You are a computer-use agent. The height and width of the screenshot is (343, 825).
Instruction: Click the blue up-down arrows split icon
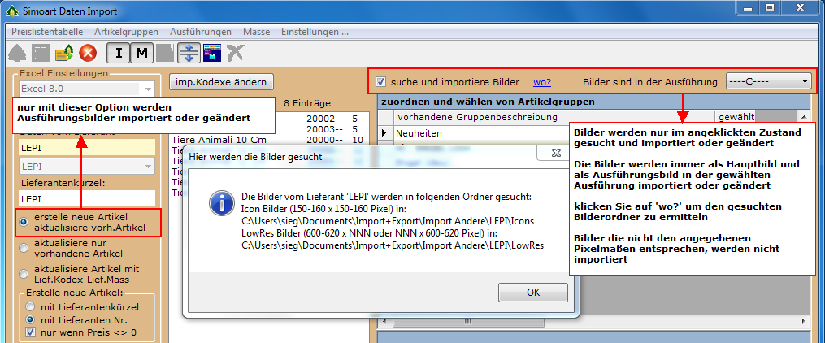click(189, 54)
